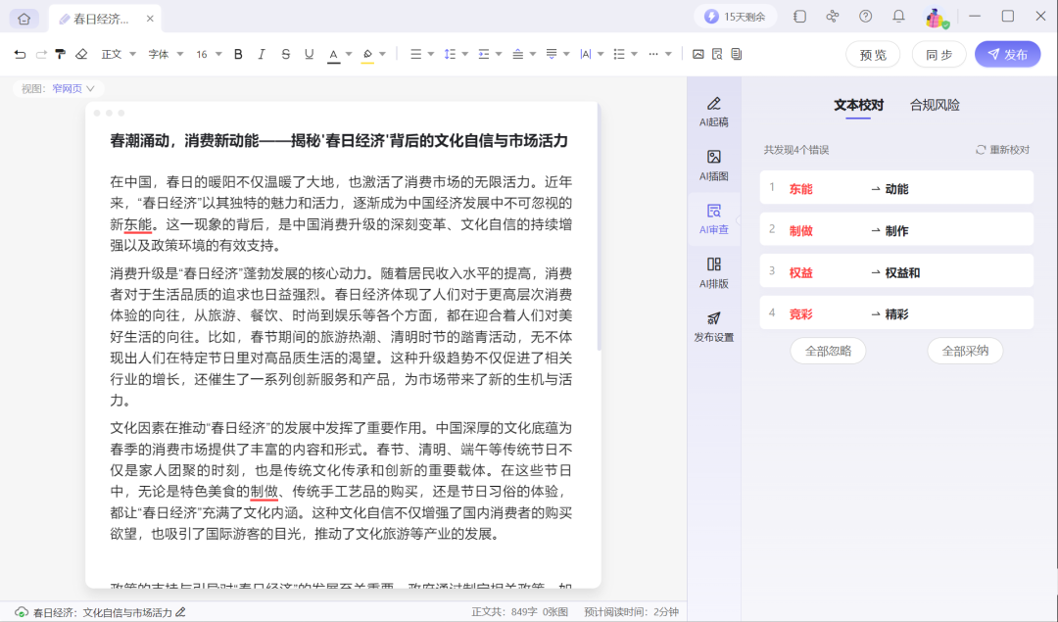Toggle bold formatting
The width and height of the screenshot is (1058, 622).
[238, 54]
